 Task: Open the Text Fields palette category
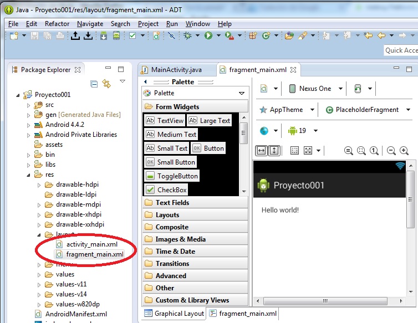(x=195, y=203)
